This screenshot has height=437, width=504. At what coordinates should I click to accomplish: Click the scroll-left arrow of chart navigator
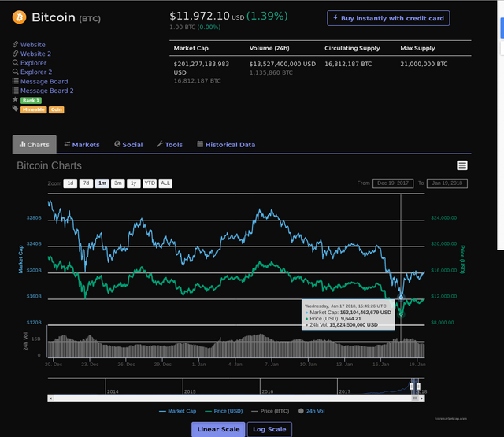tap(50, 398)
